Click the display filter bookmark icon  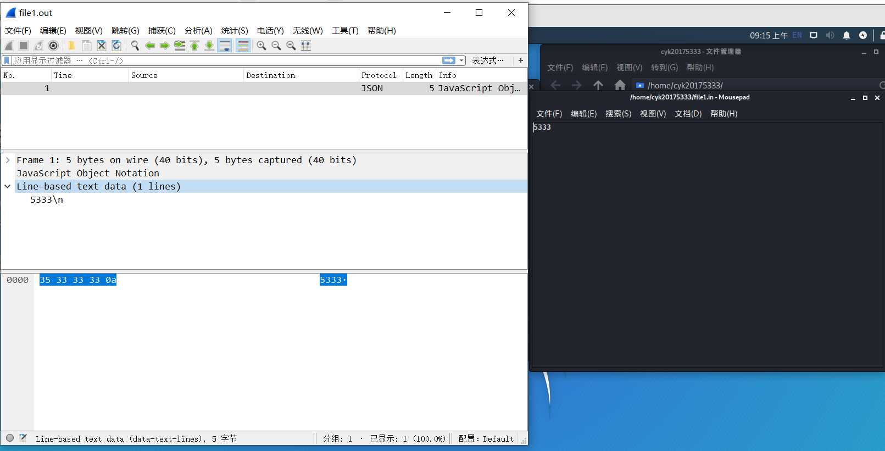point(7,60)
